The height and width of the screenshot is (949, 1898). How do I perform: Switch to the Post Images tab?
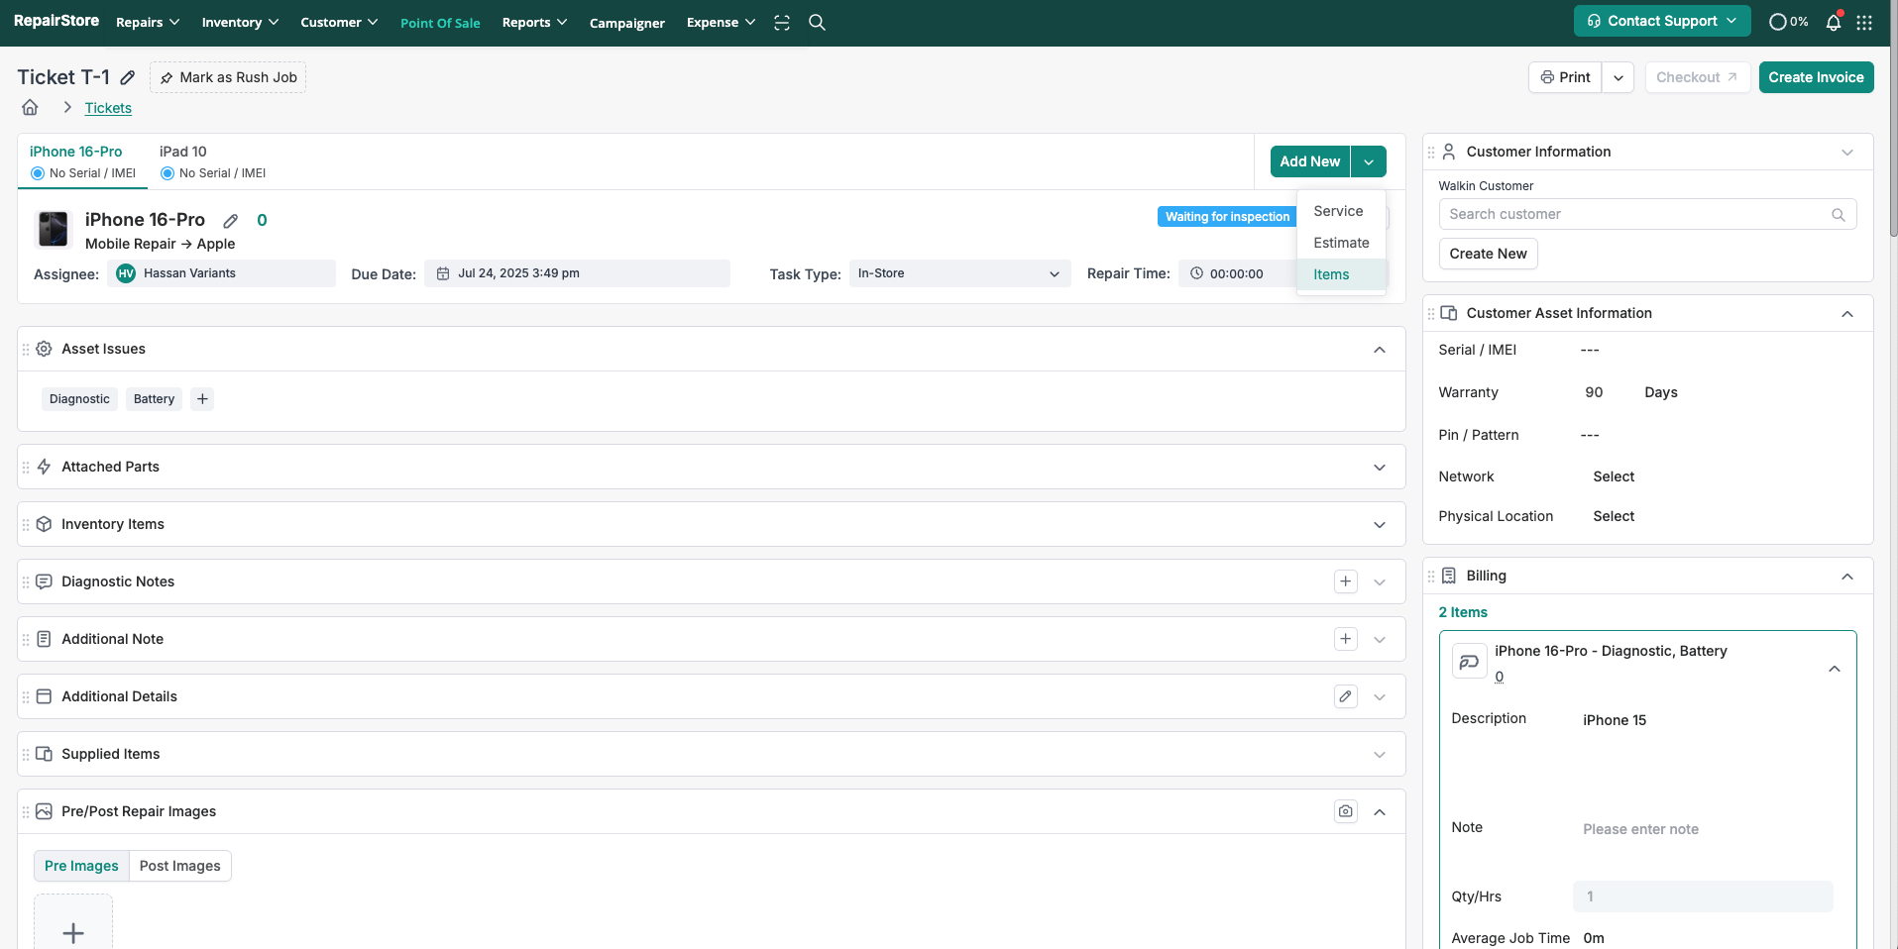tap(180, 866)
